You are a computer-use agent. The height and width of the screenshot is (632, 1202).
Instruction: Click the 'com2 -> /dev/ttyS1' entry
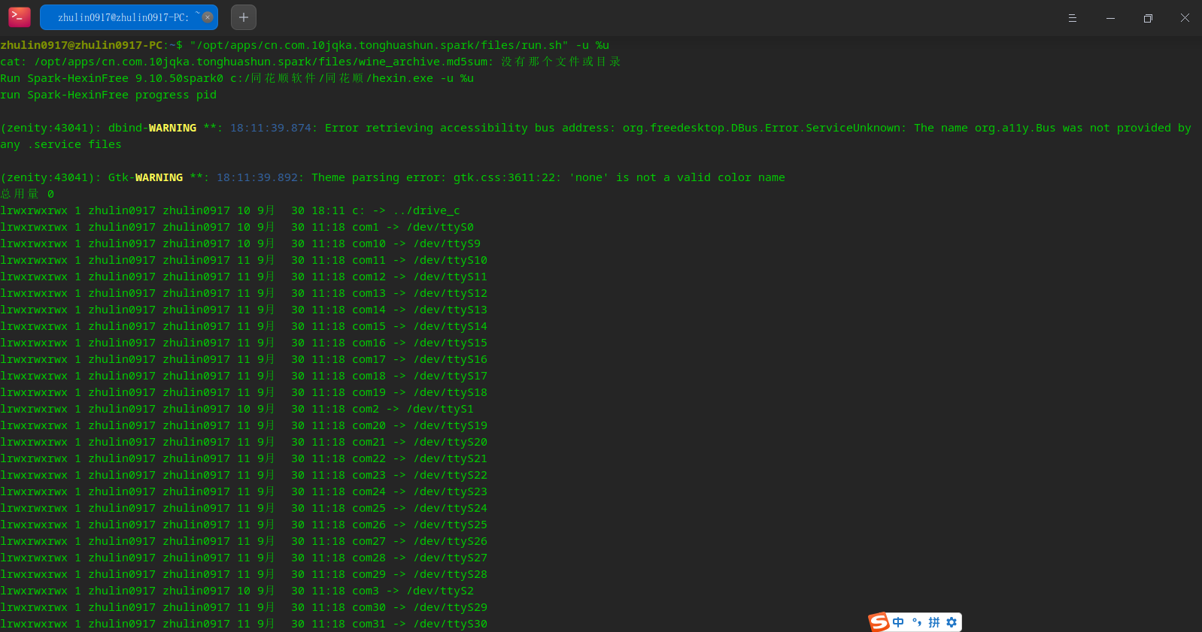tap(413, 409)
